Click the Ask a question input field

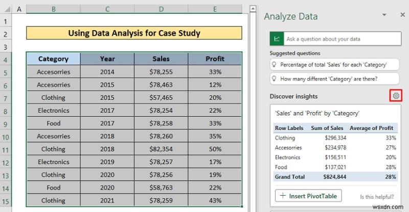tap(339, 39)
